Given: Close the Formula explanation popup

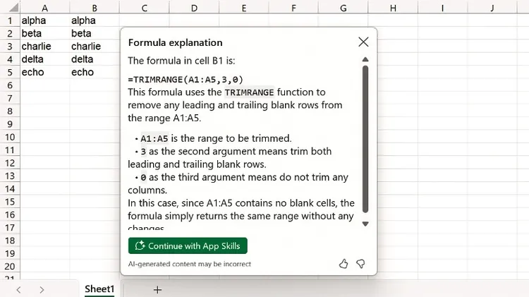Looking at the screenshot, I should pos(363,42).
